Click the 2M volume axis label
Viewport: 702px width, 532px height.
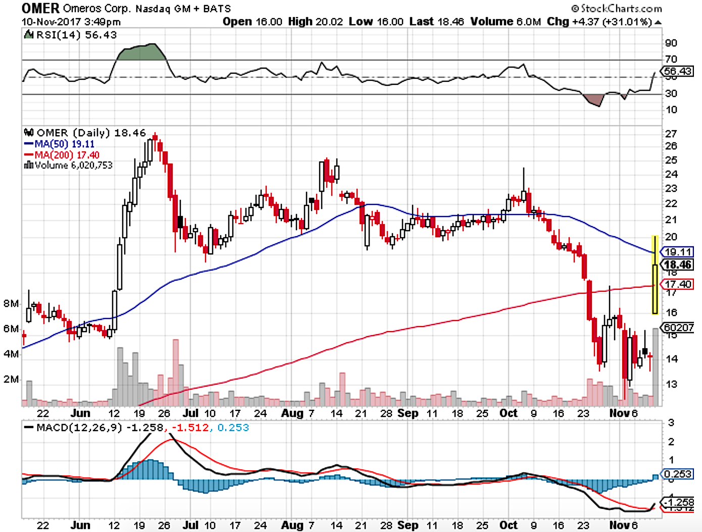[11, 379]
